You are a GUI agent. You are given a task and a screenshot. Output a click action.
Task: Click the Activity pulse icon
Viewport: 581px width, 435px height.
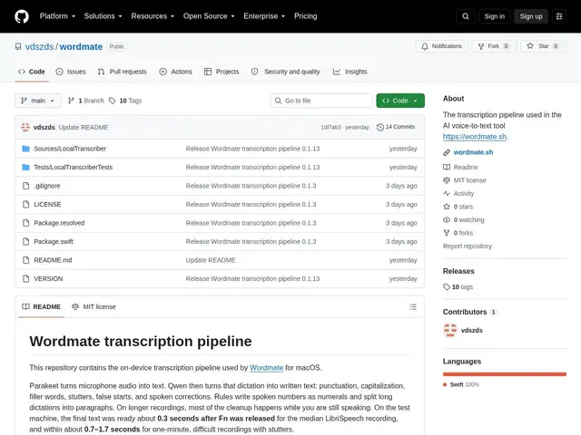point(447,193)
